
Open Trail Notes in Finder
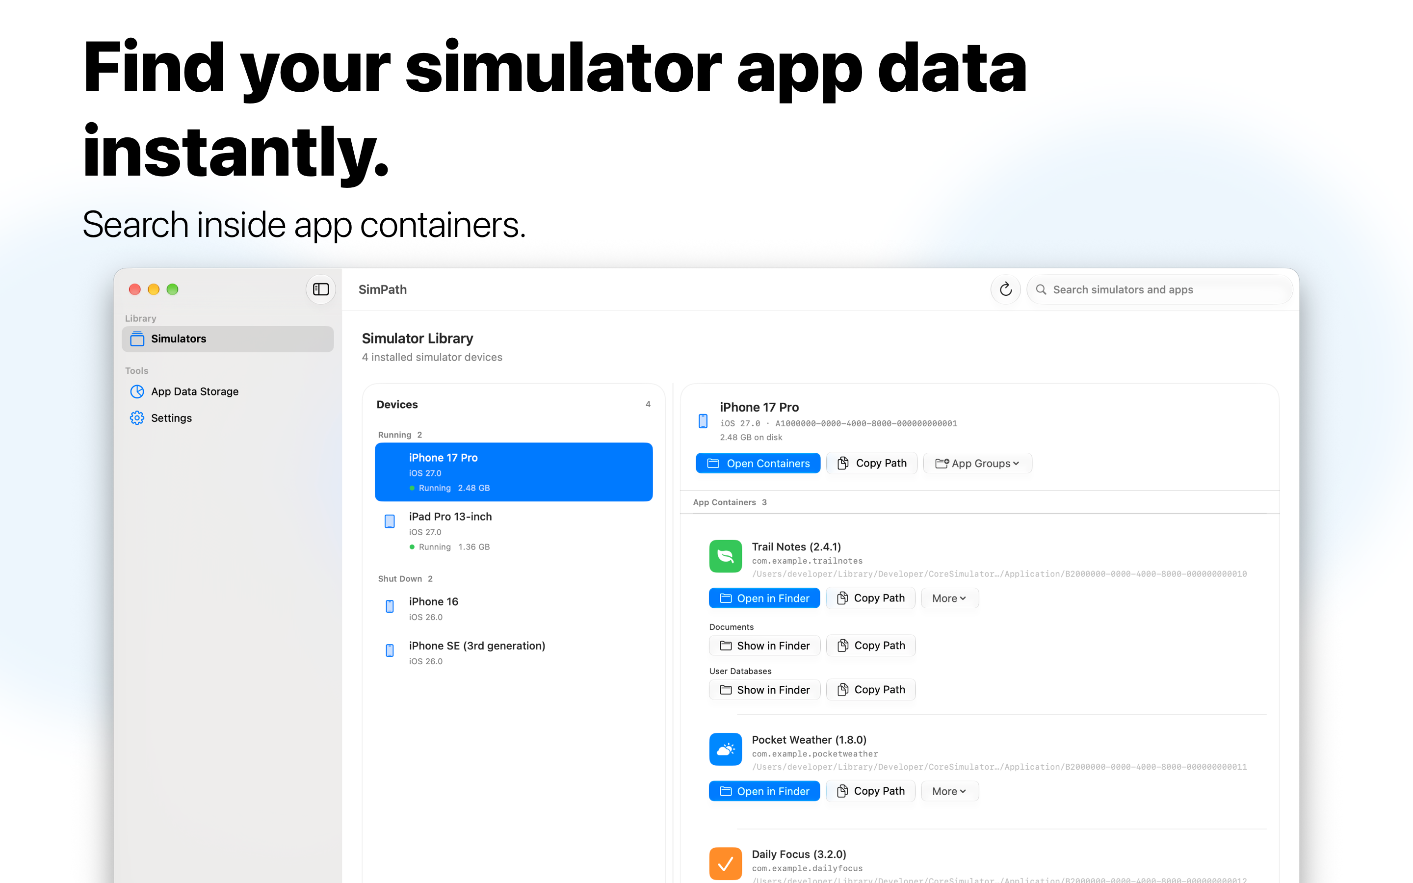click(764, 598)
